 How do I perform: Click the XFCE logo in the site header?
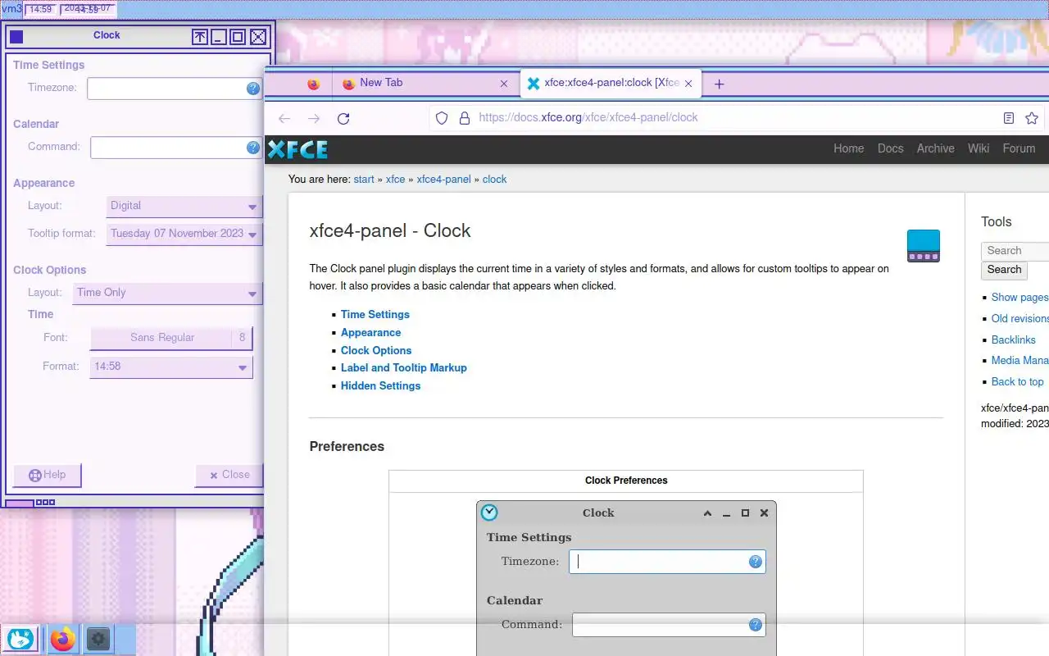[297, 149]
